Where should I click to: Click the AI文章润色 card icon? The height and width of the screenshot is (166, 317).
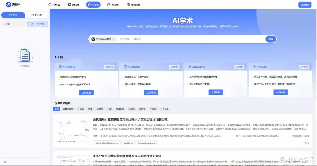click(190, 67)
